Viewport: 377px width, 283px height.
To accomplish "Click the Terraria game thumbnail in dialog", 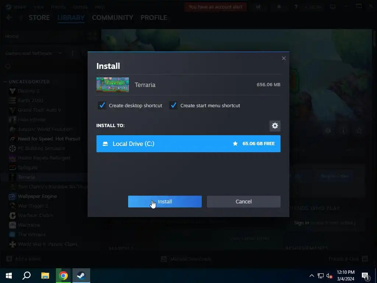I will [x=113, y=85].
